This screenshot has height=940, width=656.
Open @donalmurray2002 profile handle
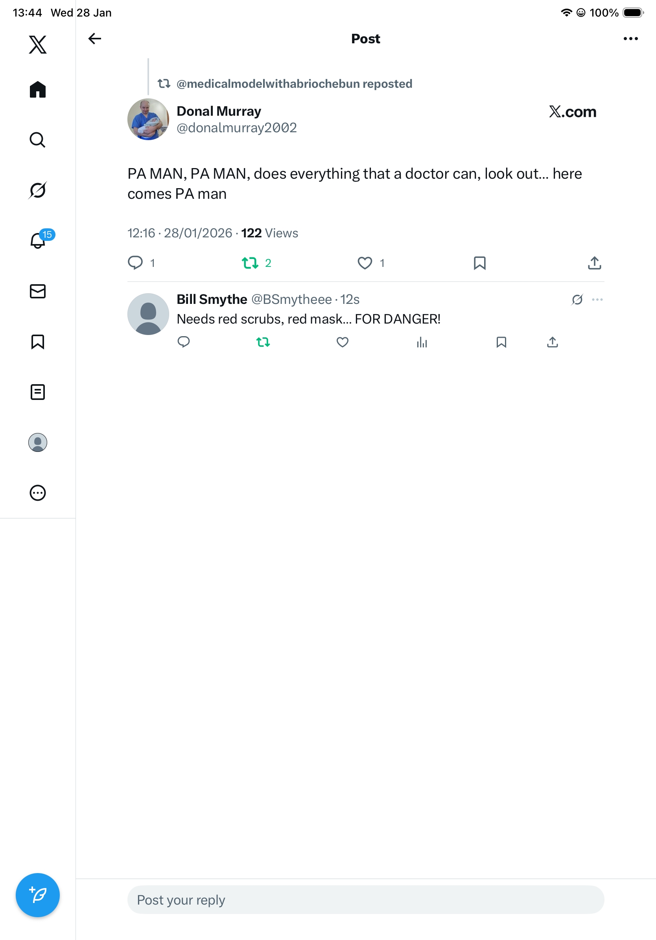click(236, 128)
